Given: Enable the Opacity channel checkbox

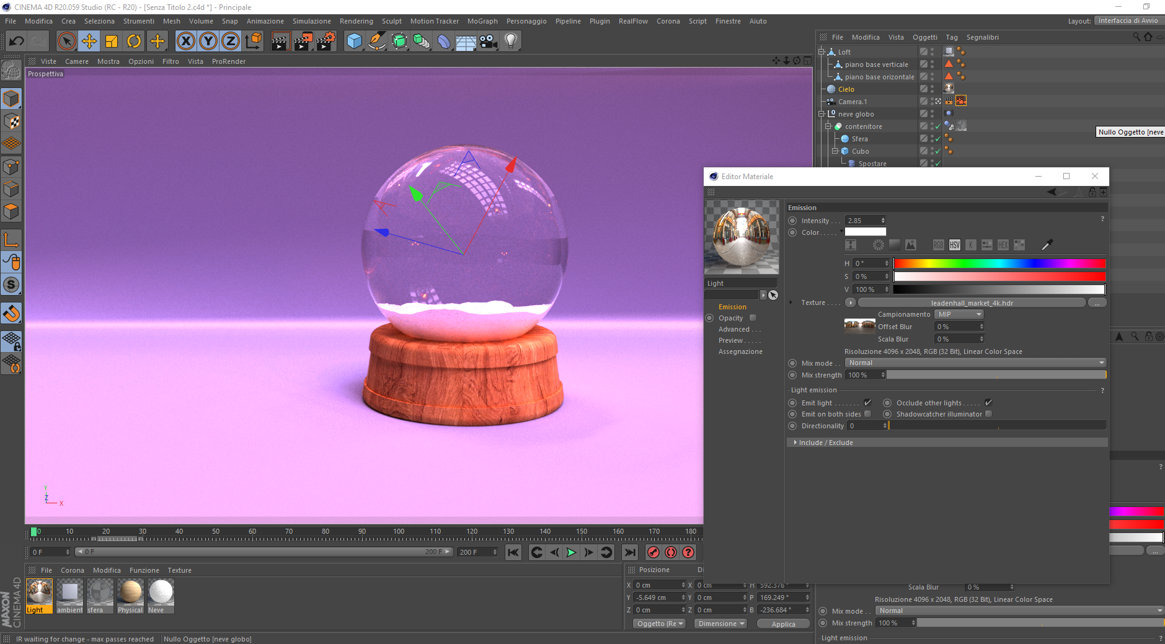Looking at the screenshot, I should [753, 318].
